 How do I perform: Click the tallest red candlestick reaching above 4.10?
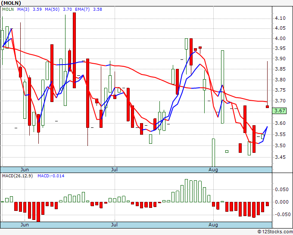[74, 50]
